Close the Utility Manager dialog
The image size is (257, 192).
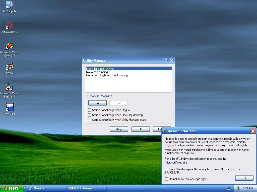coord(171,60)
